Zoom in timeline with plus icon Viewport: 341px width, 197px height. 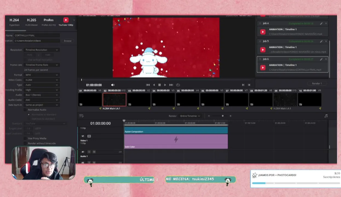(230, 116)
